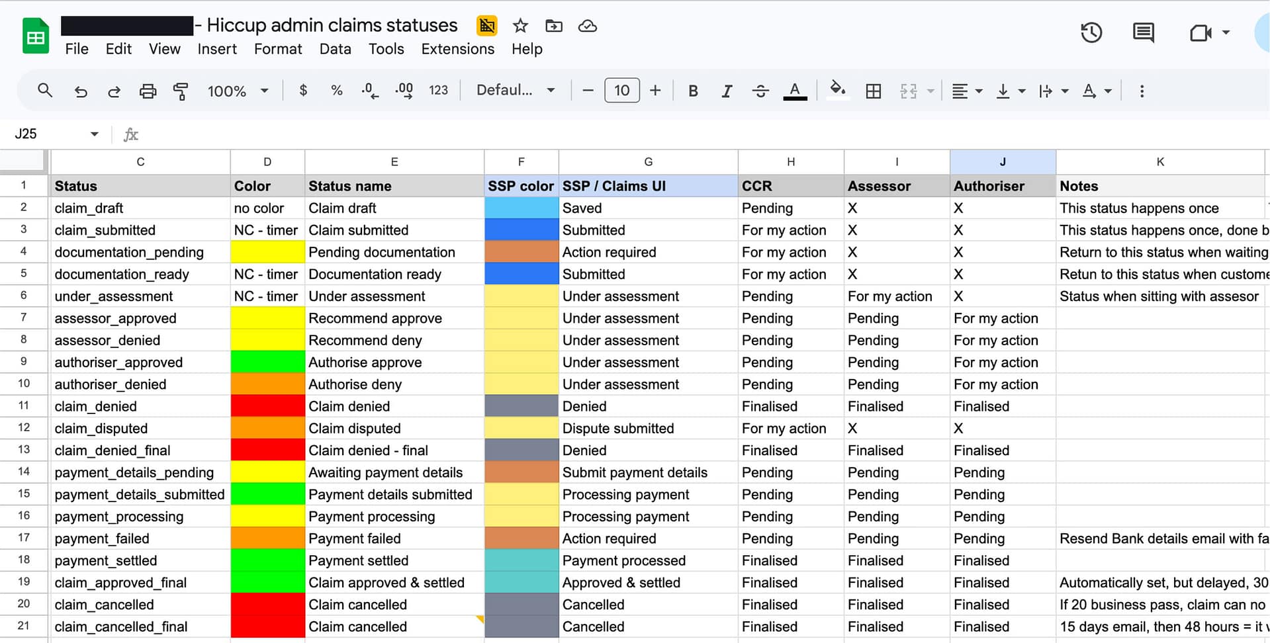Open the Data menu
Image resolution: width=1270 pixels, height=643 pixels.
pyautogui.click(x=335, y=49)
